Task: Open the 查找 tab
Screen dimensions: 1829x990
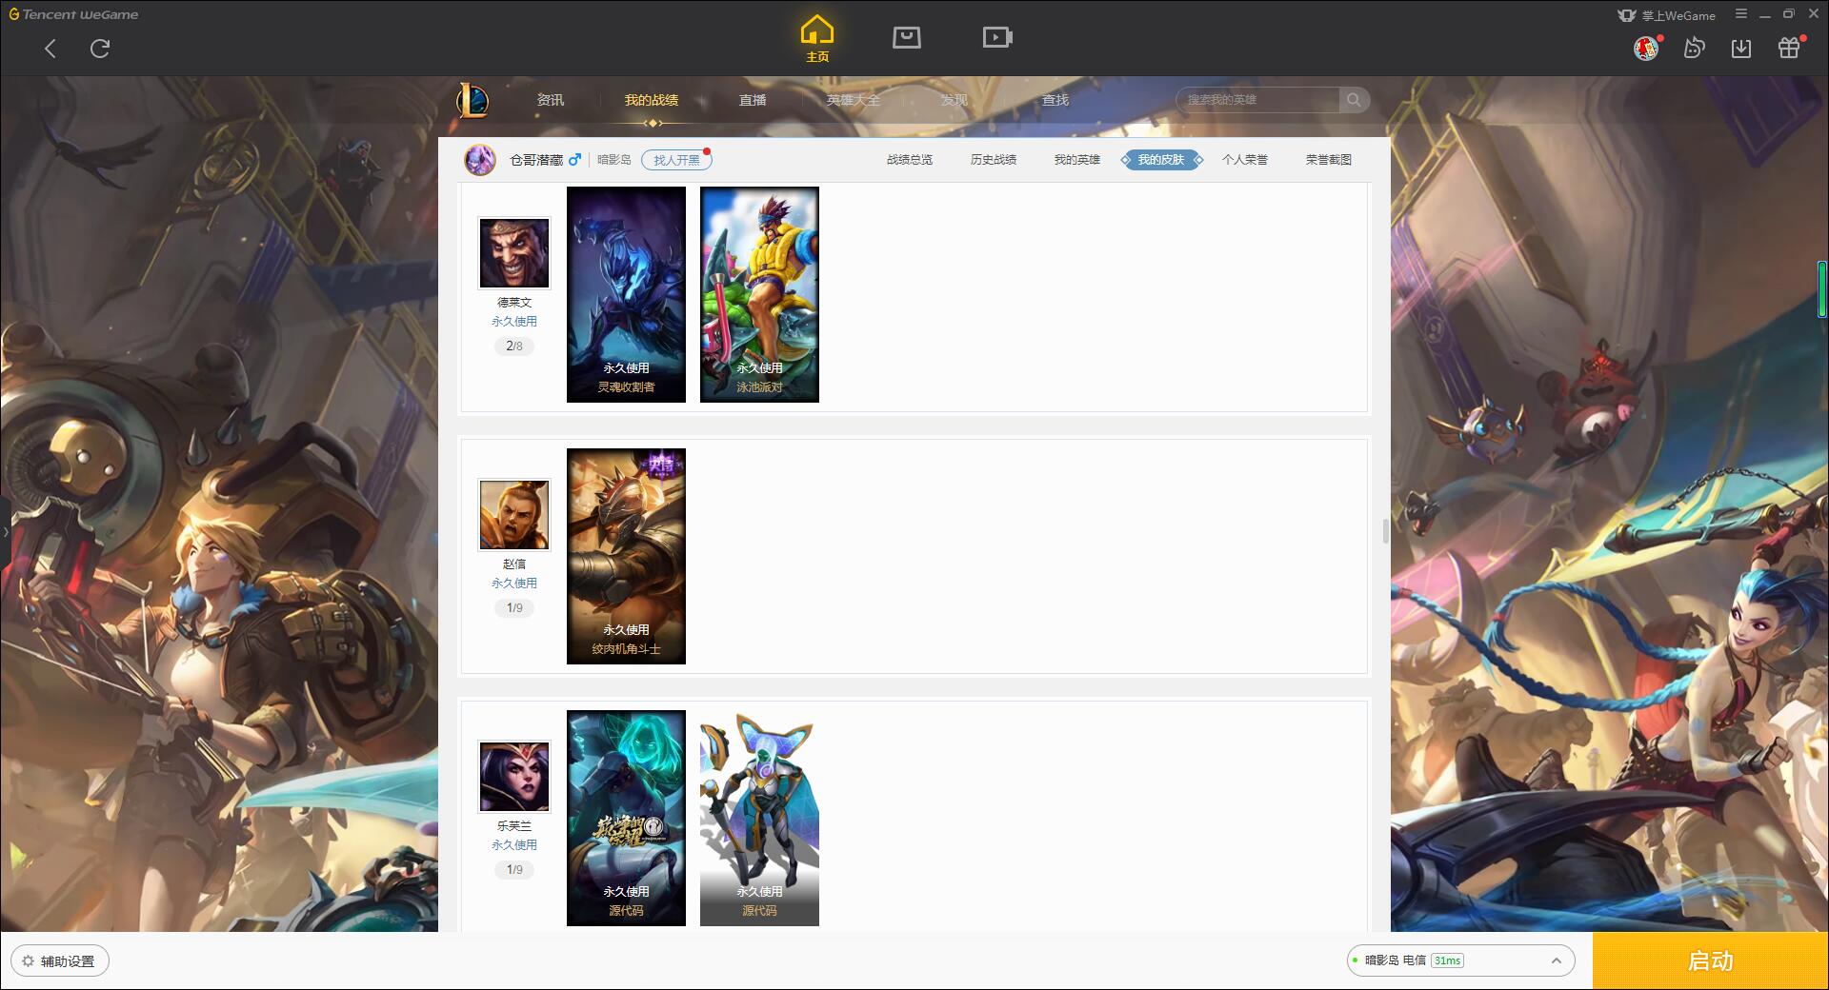Action: point(1055,100)
